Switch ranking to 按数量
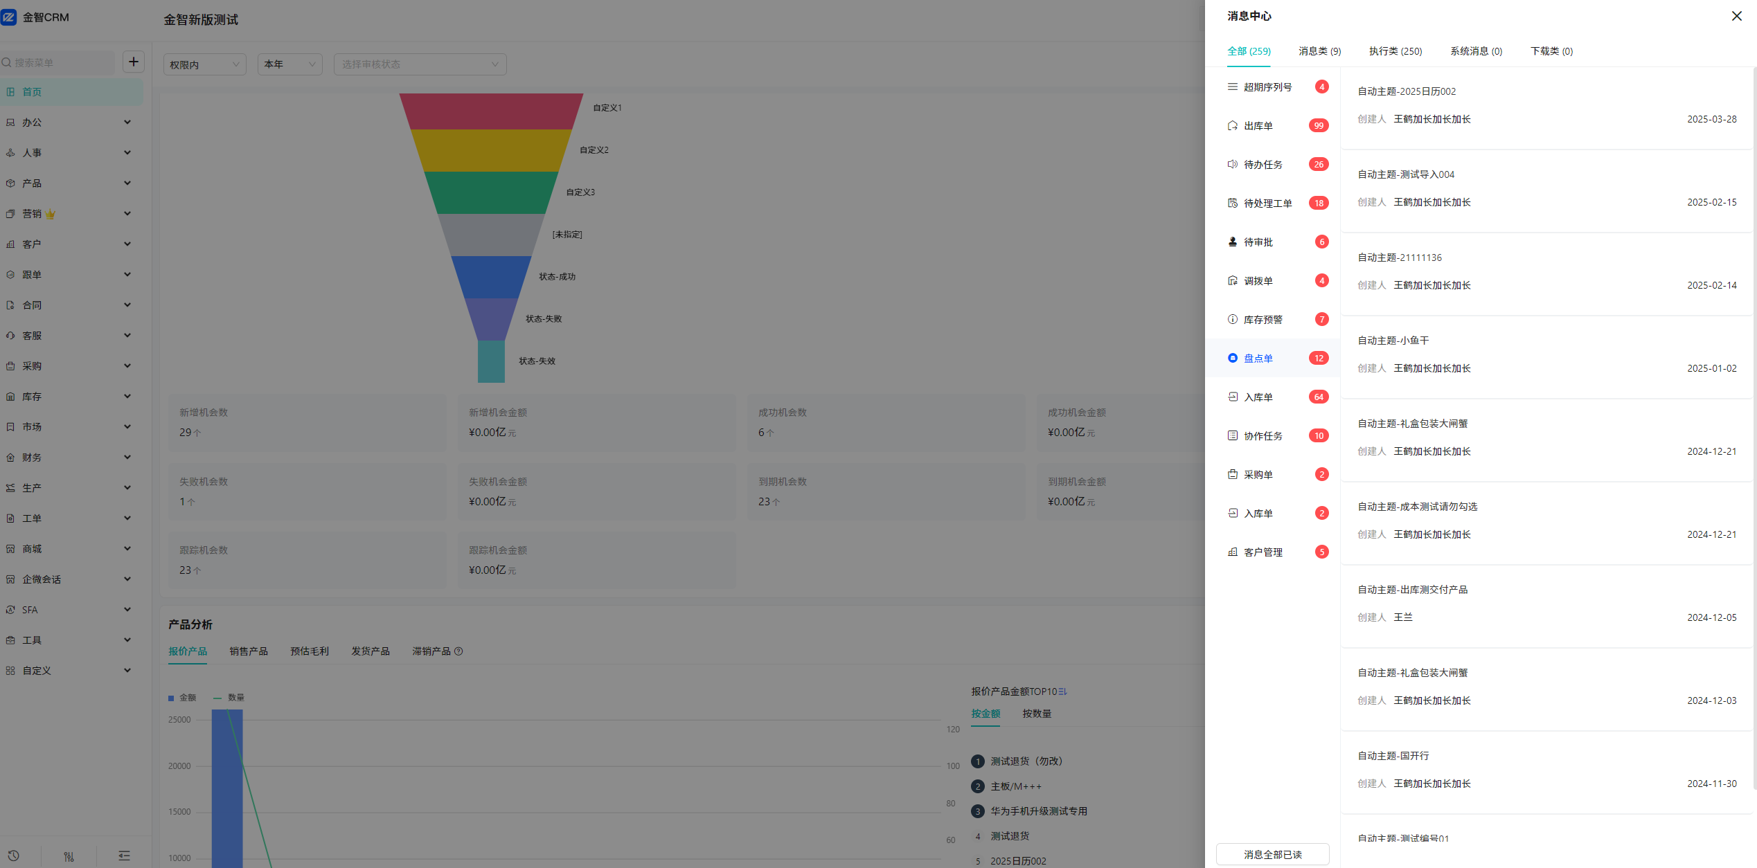 pyautogui.click(x=1037, y=714)
